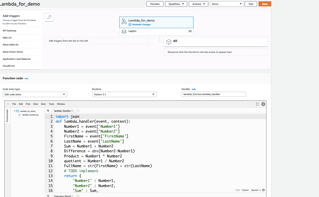319x197 pixels.
Task: Open the Goto menu in editor
Action: [x=43, y=104]
